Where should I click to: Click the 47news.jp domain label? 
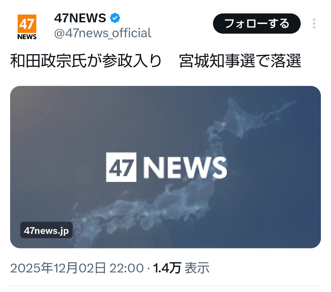point(46,230)
